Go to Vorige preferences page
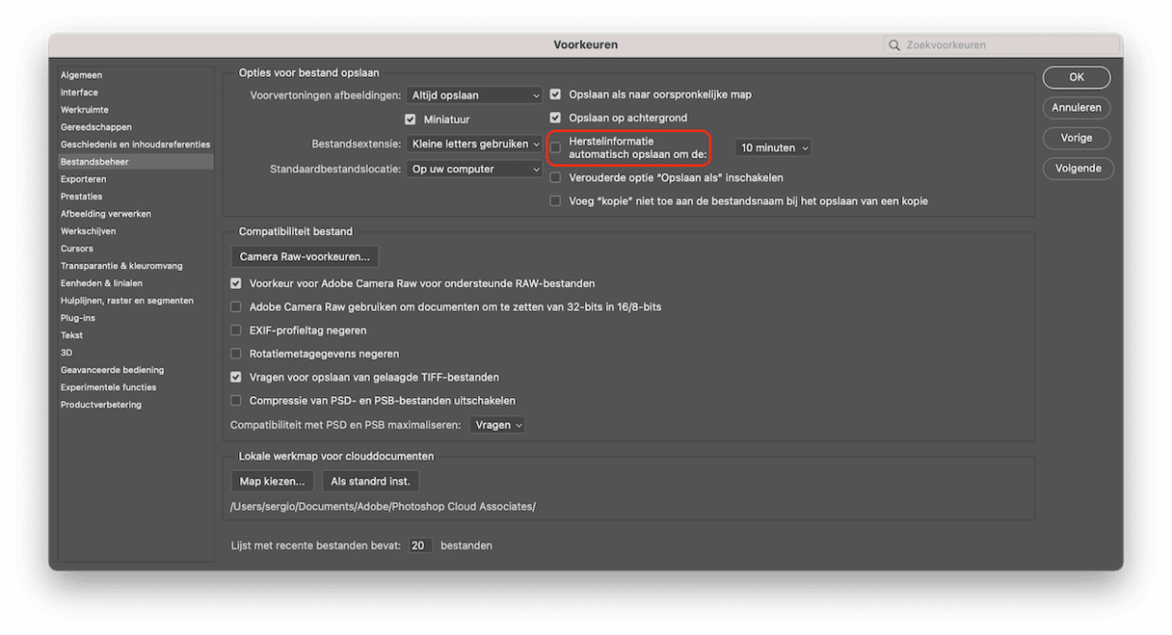This screenshot has height=635, width=1172. (1077, 138)
